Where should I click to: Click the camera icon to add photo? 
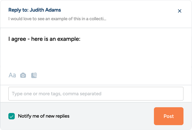pyautogui.click(x=23, y=75)
